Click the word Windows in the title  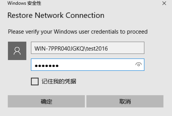17,3
